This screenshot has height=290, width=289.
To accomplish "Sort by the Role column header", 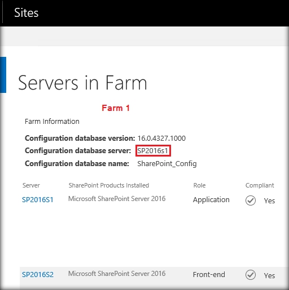I will pos(199,185).
